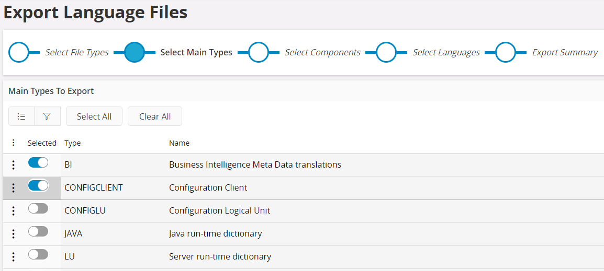The image size is (604, 271).
Task: Go to Select Languages step
Action: tap(386, 52)
